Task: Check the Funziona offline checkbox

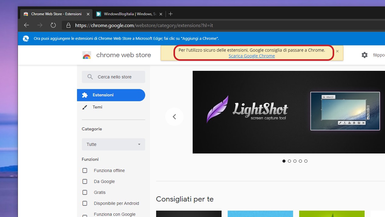Action: [x=85, y=170]
